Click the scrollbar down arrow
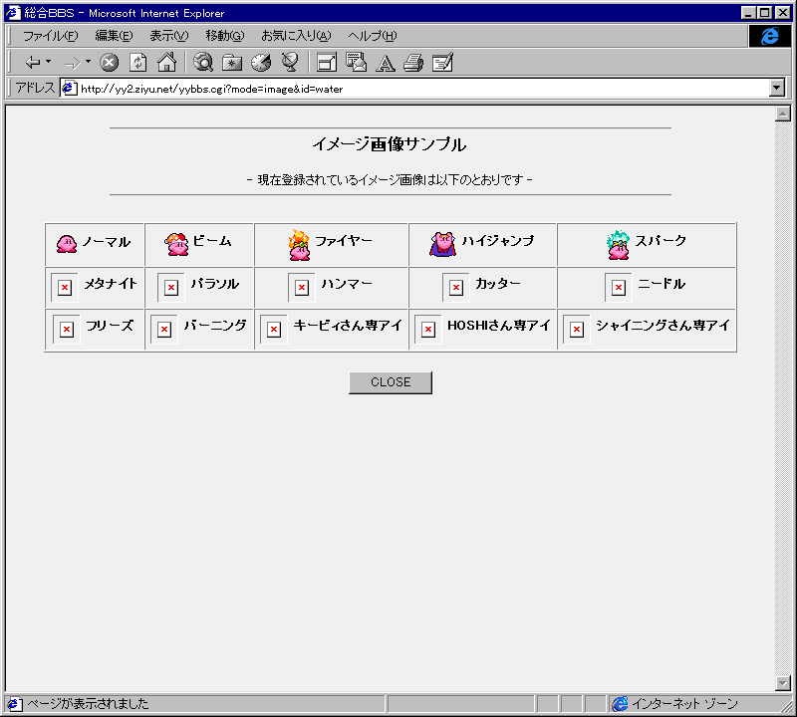Screen dimensions: 797x717 tap(783, 683)
